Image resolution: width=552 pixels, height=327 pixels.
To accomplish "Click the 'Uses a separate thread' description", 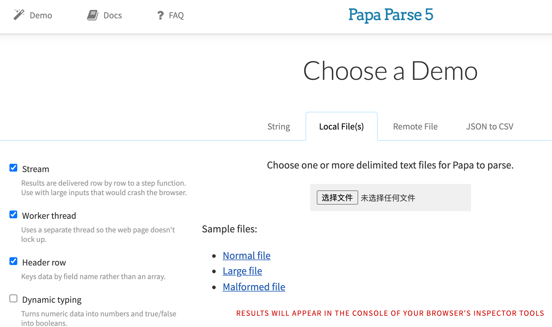I will coord(98,234).
